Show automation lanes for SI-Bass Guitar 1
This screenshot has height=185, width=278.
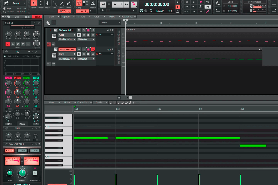tap(53, 64)
